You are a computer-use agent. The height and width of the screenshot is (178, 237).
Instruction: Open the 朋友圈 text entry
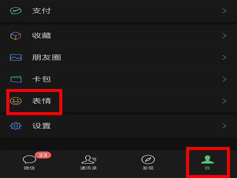(47, 58)
